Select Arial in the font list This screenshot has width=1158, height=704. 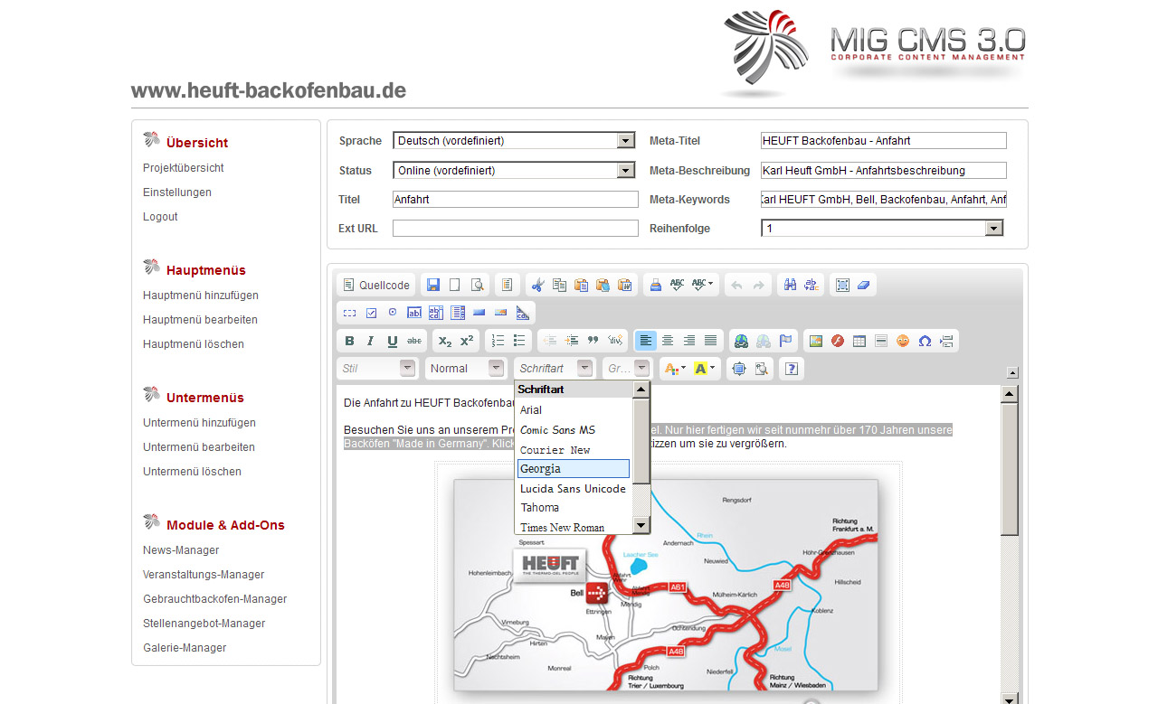(574, 410)
